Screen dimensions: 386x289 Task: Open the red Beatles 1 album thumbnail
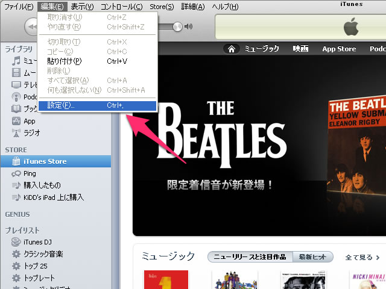166,279
